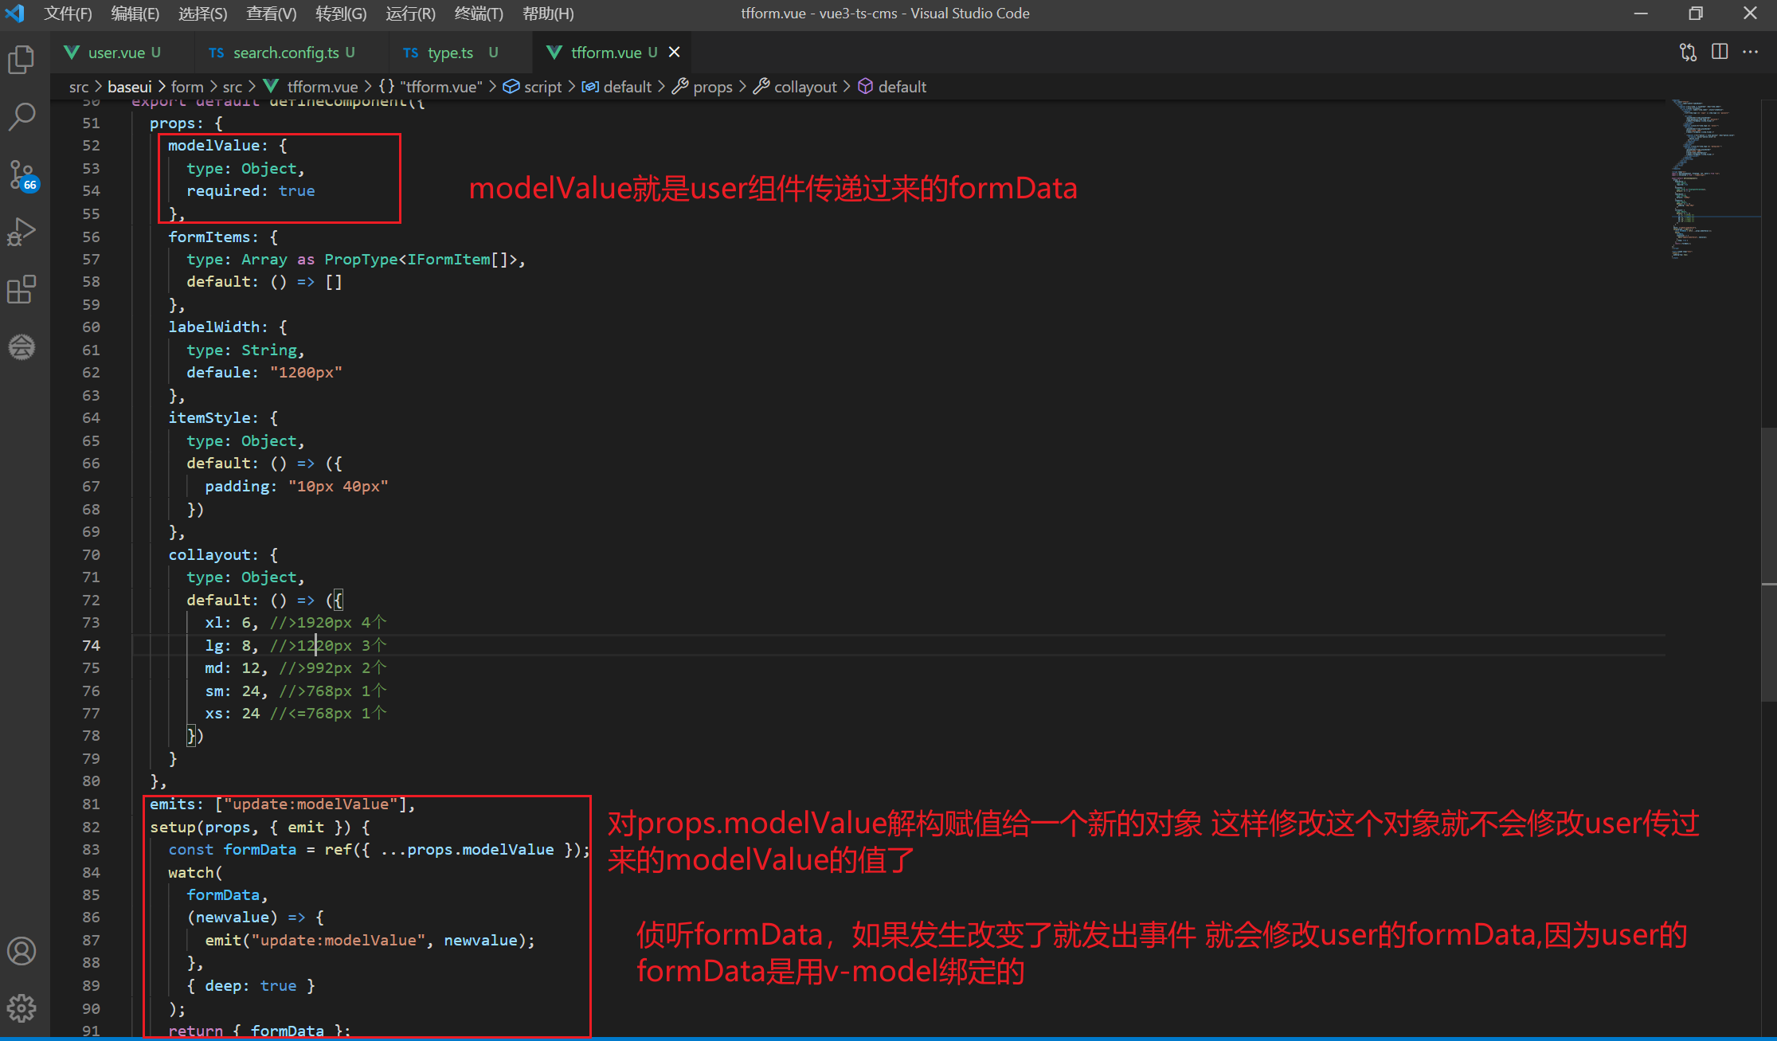
Task: Click the setup(props, { emit }) line
Action: pyautogui.click(x=260, y=828)
